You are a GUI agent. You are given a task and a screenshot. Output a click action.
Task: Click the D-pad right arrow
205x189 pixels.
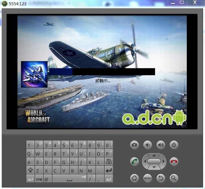pyautogui.click(x=164, y=161)
